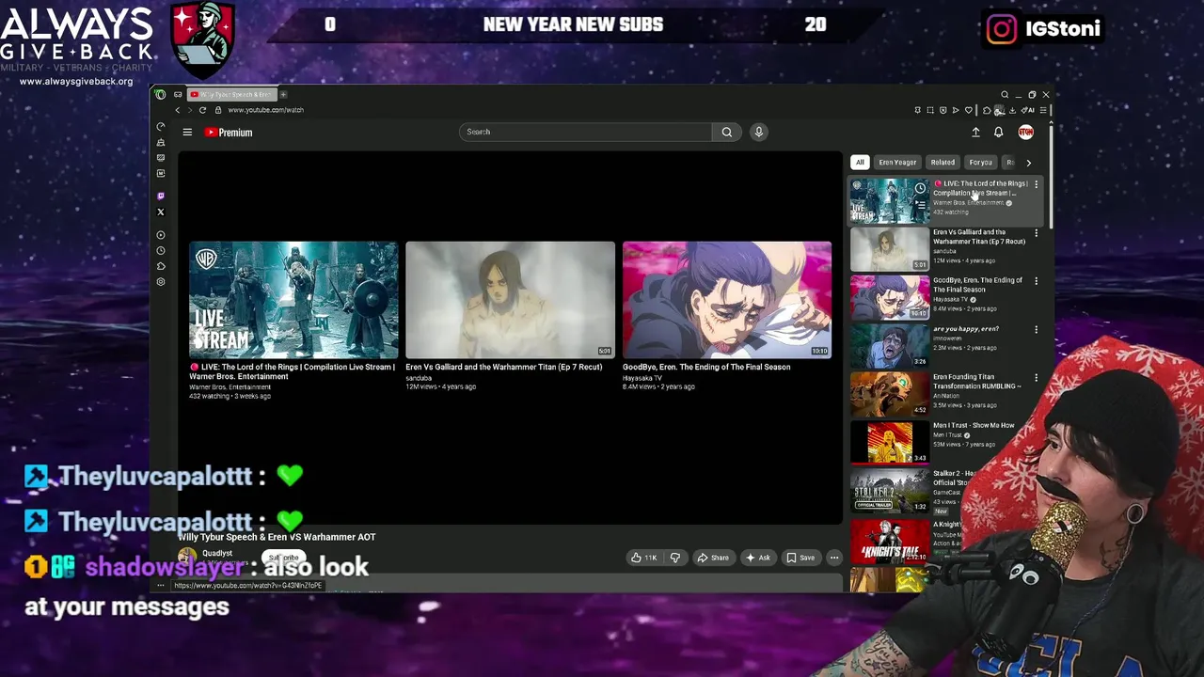Click the Opera GX logo menu
1204x677 pixels.
coord(161,94)
